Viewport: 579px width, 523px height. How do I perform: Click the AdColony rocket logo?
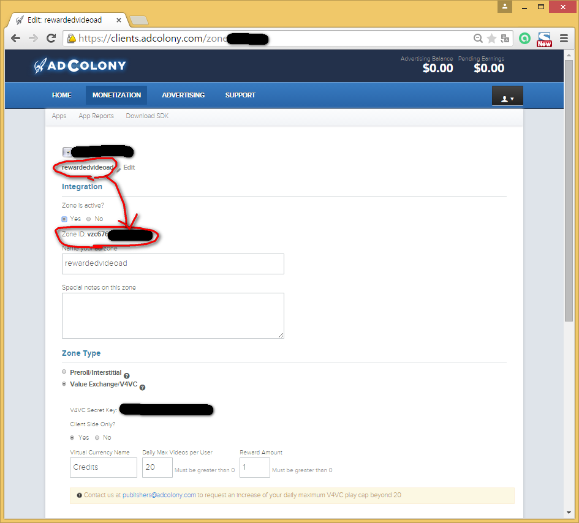(80, 66)
